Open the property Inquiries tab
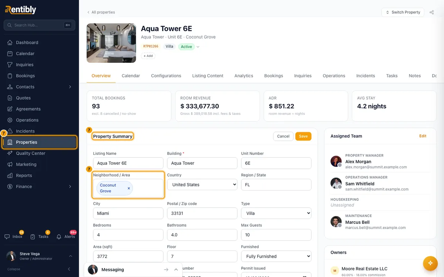 [x=303, y=76]
